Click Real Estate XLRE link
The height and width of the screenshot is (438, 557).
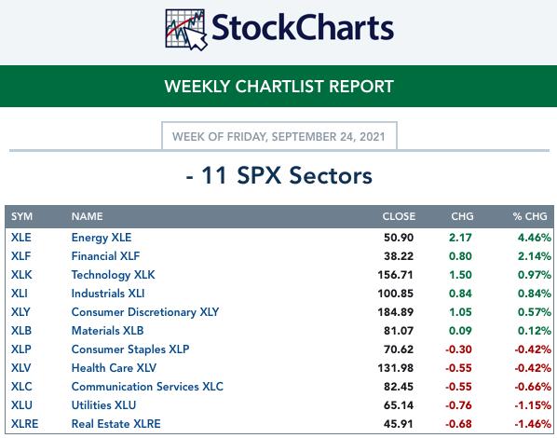tap(115, 424)
